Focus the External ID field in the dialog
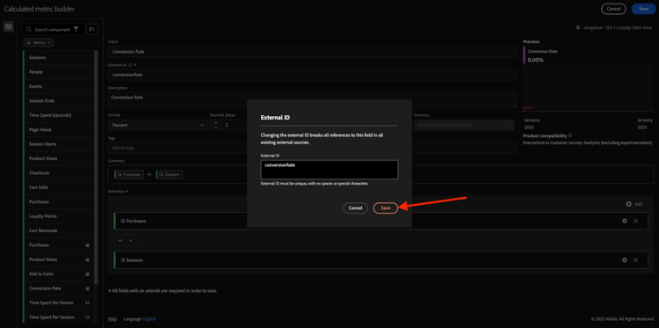659x328 pixels. (329, 170)
